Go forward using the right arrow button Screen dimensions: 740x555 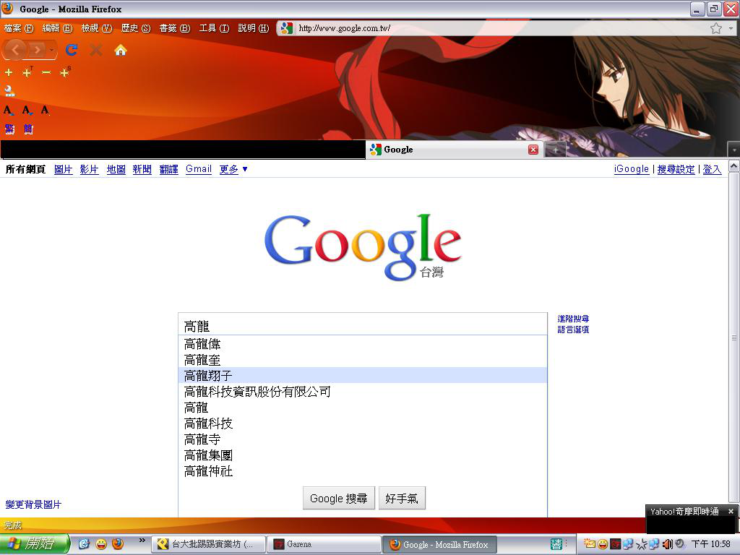(x=37, y=50)
